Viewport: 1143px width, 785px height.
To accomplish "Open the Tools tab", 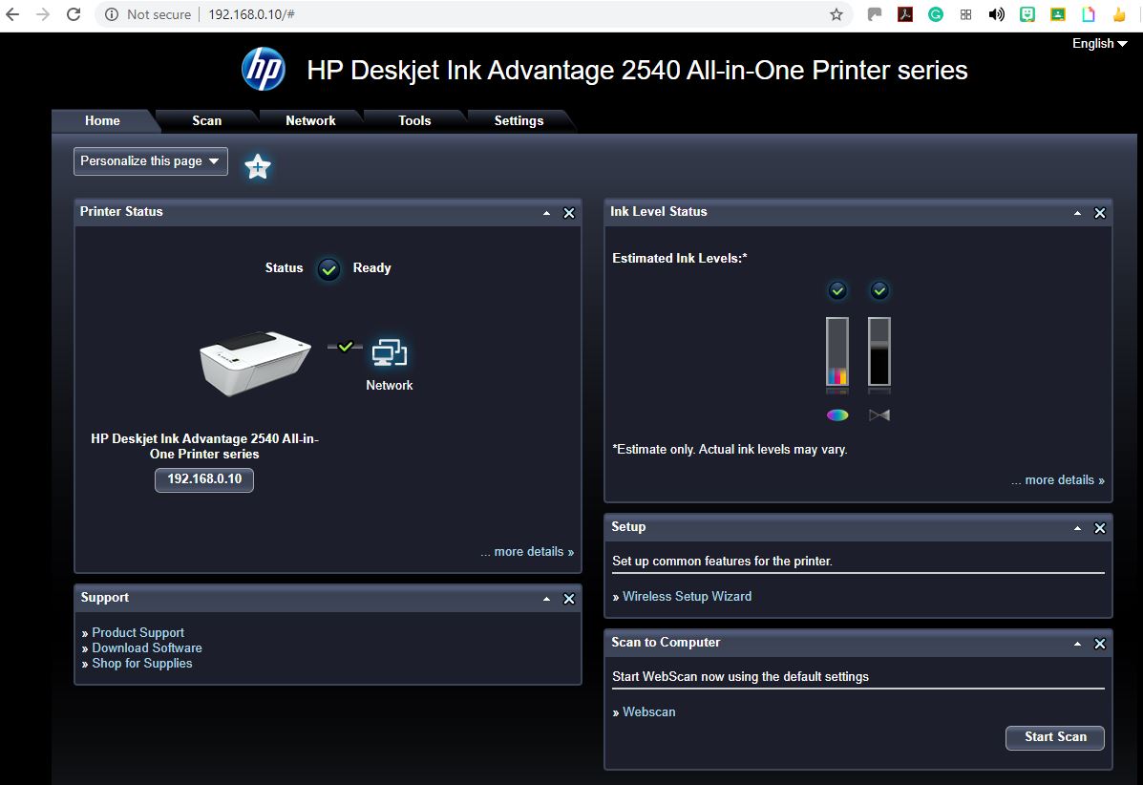I will [x=414, y=121].
